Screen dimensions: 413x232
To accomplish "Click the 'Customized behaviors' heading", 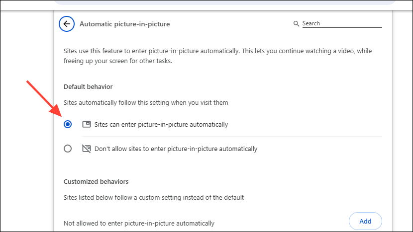I will [96, 182].
